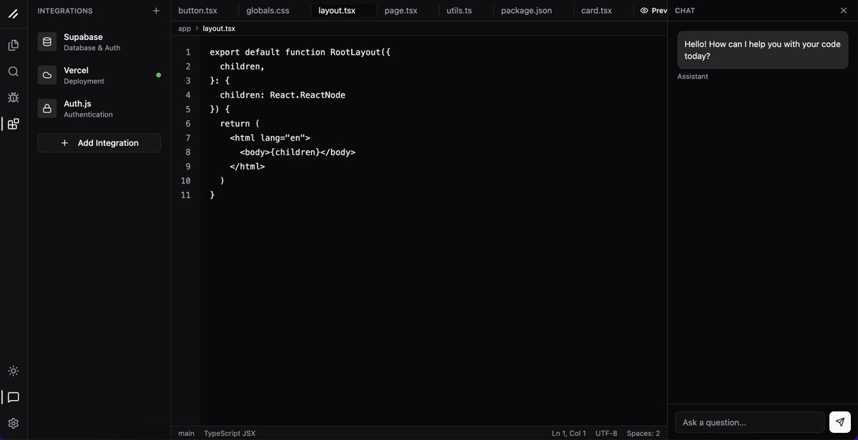Click the plus icon in the Integrations header
The height and width of the screenshot is (440, 858).
tap(156, 11)
